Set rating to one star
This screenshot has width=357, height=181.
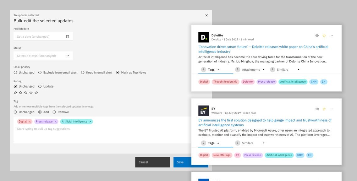(x=15, y=93)
